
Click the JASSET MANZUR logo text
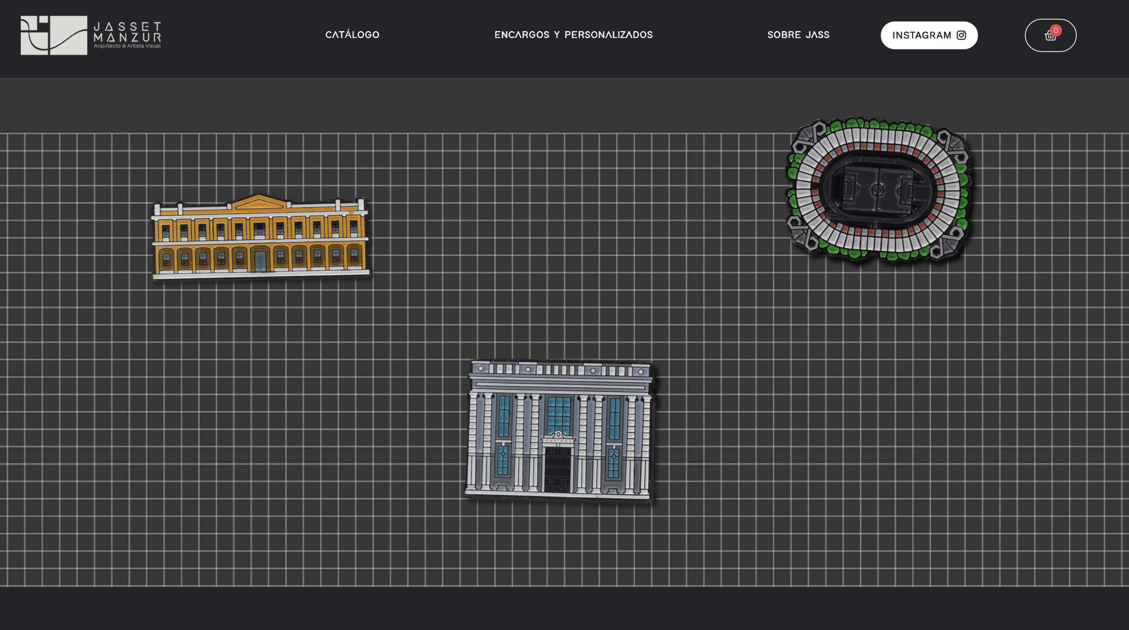tap(127, 31)
